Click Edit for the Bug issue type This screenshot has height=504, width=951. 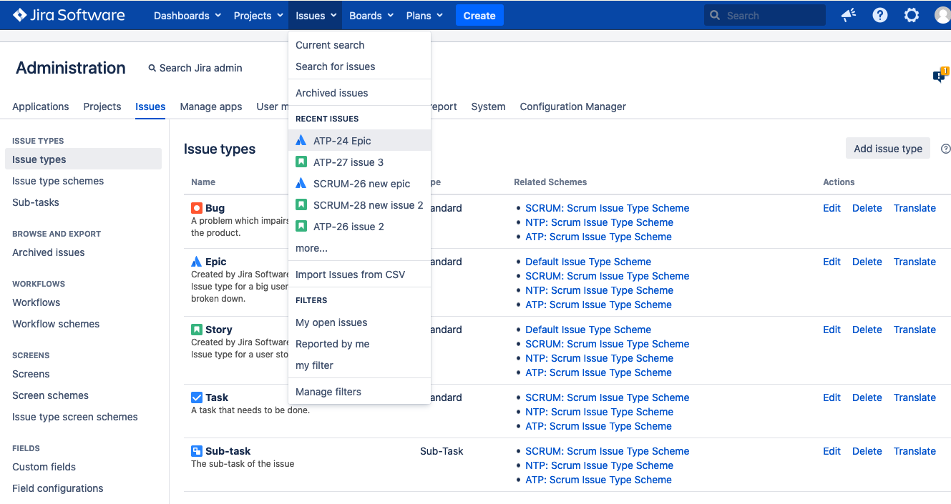(831, 208)
